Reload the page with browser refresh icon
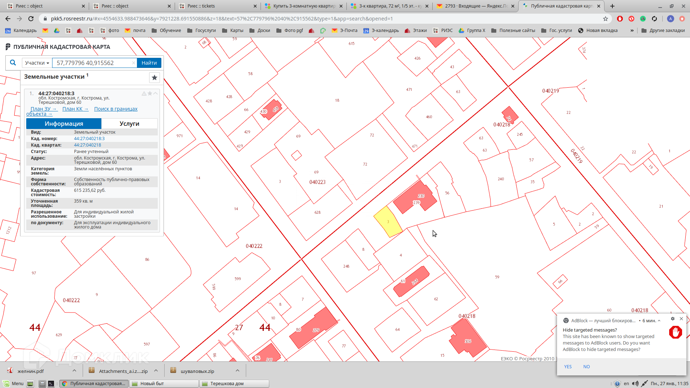This screenshot has width=690, height=388. click(31, 19)
